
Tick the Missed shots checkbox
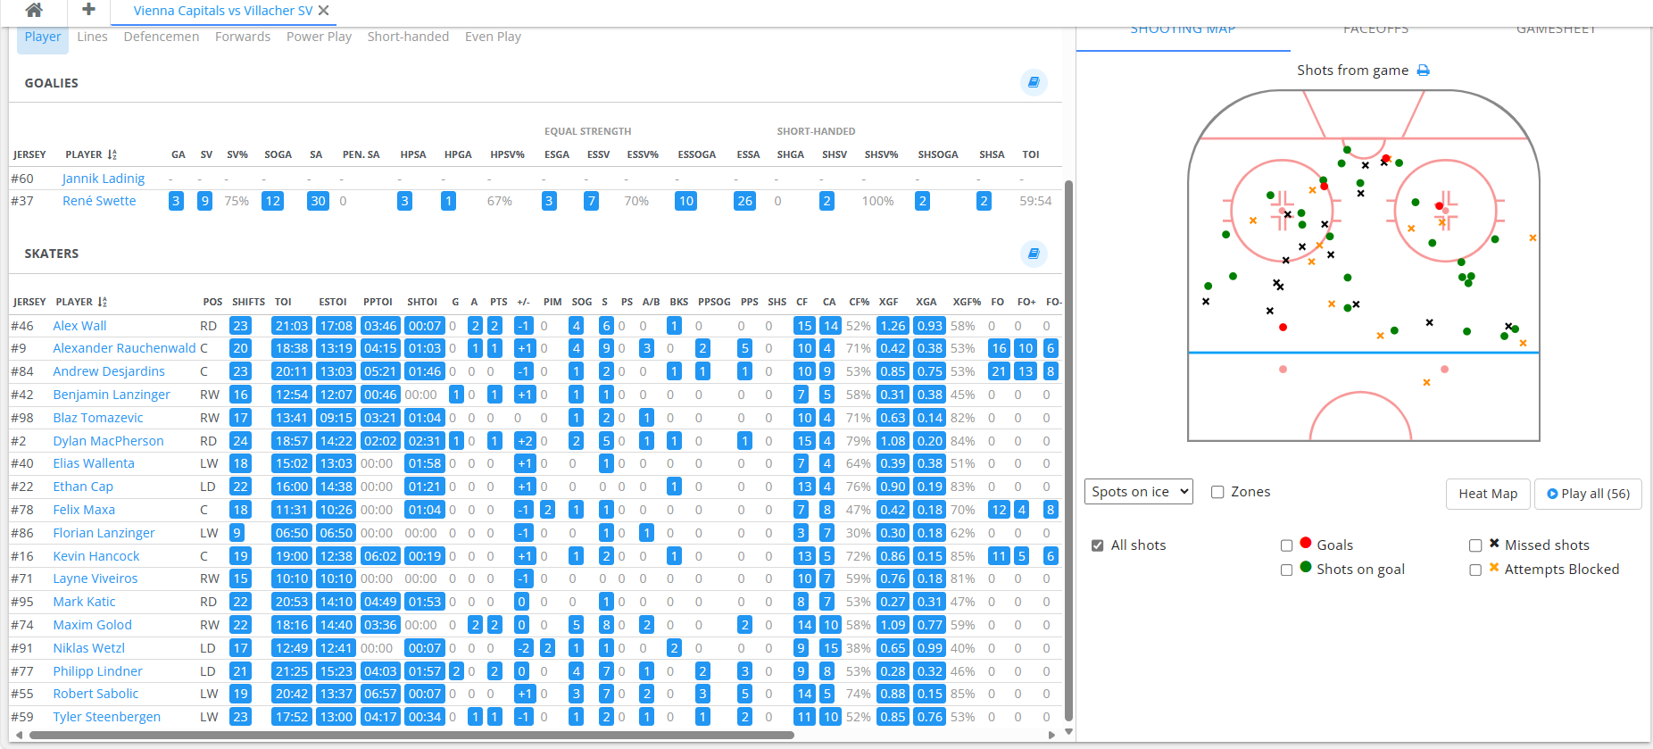pyautogui.click(x=1475, y=545)
